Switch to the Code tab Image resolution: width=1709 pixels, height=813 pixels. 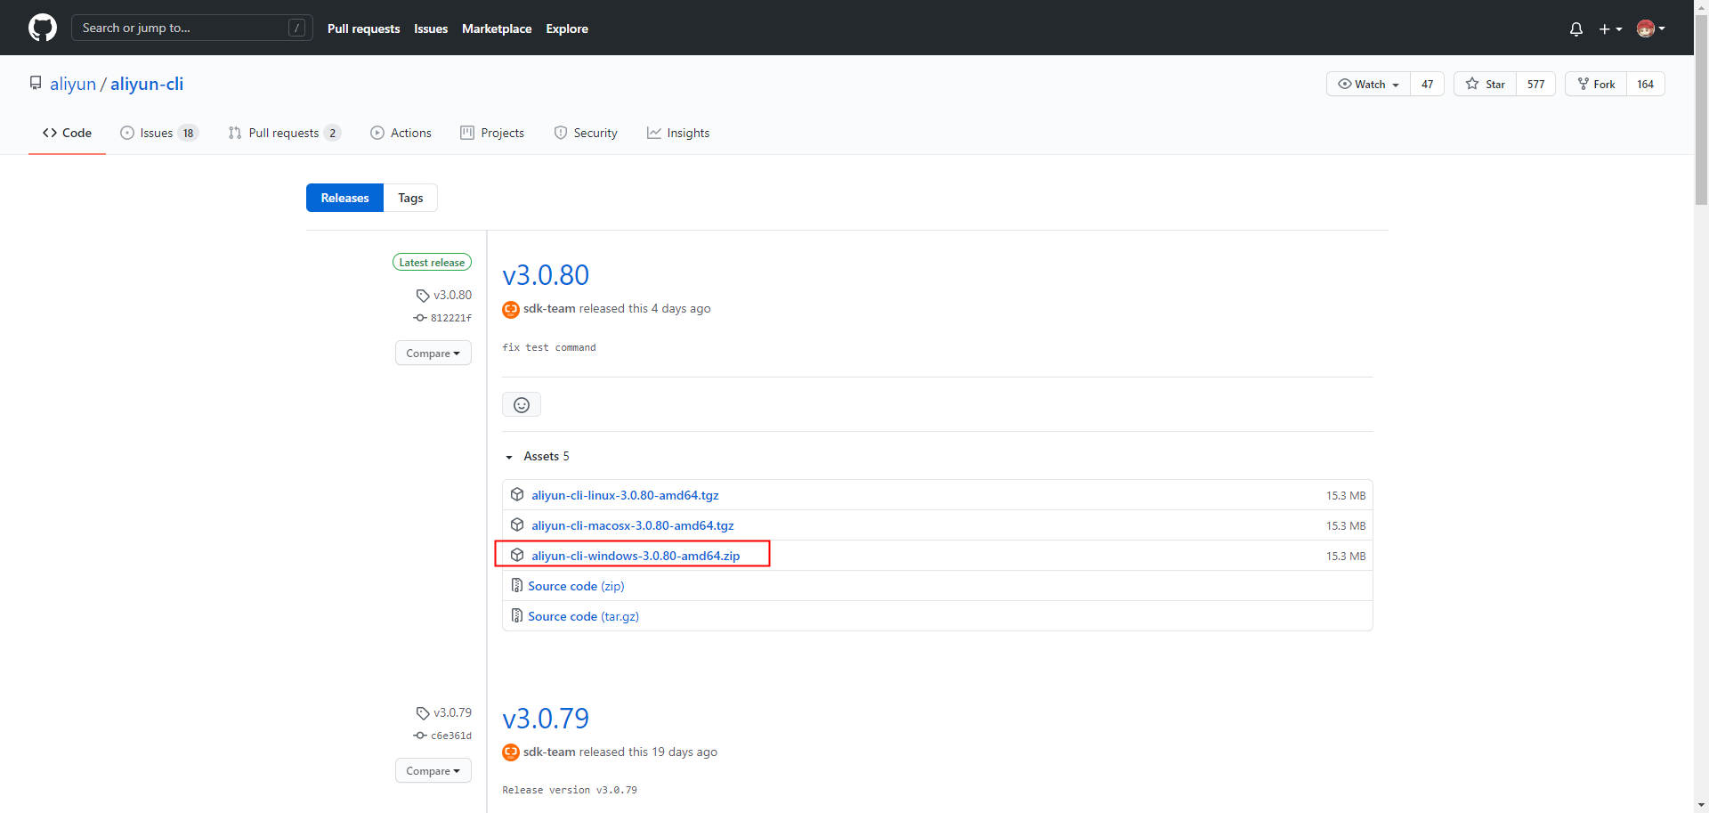(x=67, y=133)
